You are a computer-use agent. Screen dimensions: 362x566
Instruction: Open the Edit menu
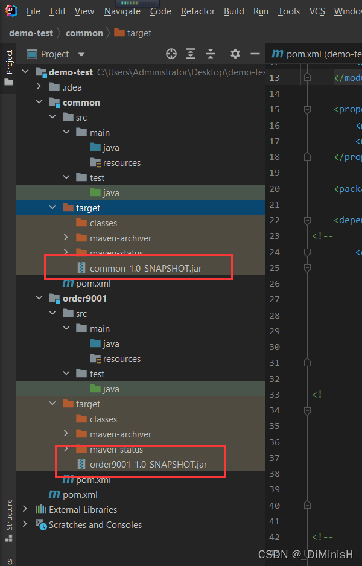coord(58,11)
